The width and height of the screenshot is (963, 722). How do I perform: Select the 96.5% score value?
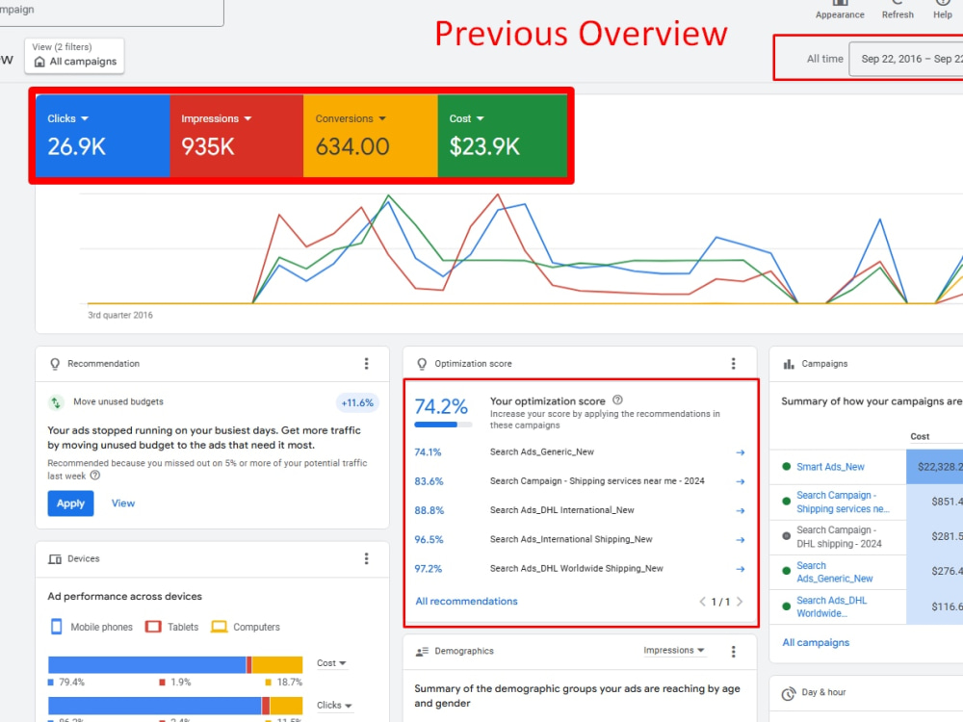(429, 540)
